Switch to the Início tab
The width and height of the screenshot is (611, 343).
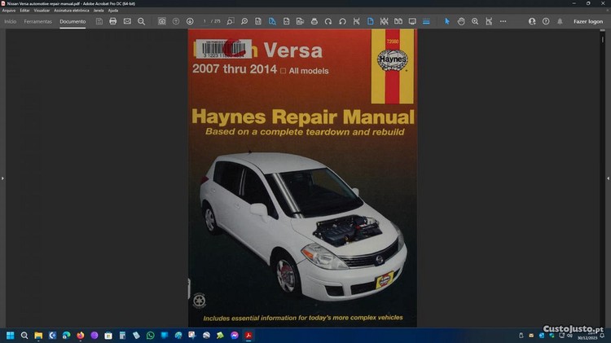point(11,21)
